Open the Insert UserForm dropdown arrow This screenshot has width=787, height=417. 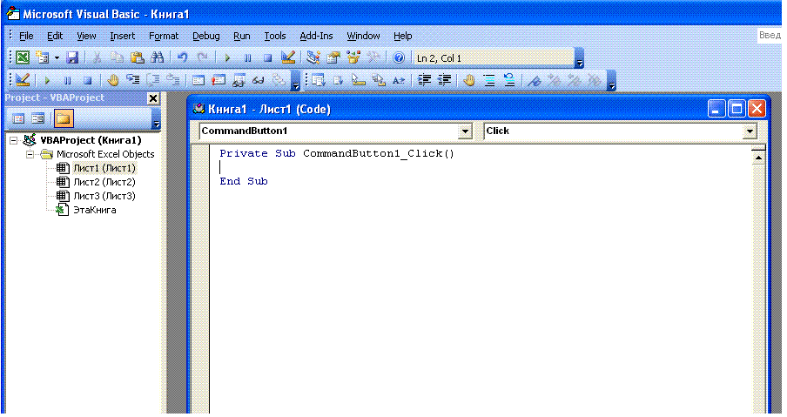(x=57, y=58)
